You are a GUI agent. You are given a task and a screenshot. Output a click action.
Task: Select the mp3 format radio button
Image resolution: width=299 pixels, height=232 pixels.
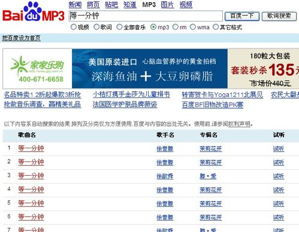153,27
